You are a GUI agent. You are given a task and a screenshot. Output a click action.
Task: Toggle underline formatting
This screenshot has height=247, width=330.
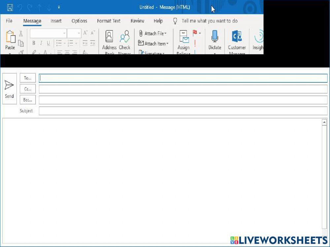point(48,43)
